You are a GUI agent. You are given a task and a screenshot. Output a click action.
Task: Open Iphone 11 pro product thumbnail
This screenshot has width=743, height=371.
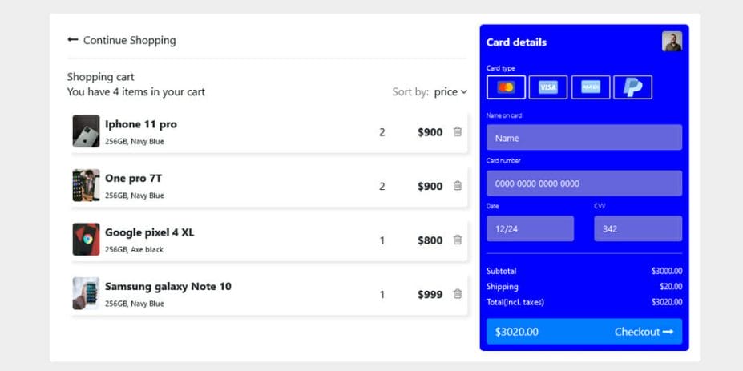point(87,131)
